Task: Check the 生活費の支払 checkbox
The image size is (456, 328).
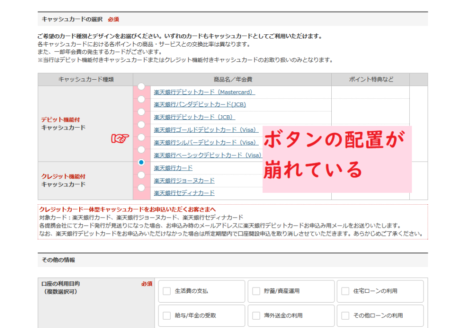Action: point(167,291)
